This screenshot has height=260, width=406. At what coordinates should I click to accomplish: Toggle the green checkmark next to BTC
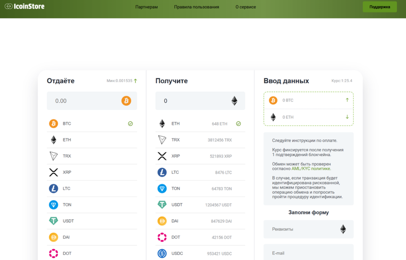coord(130,123)
